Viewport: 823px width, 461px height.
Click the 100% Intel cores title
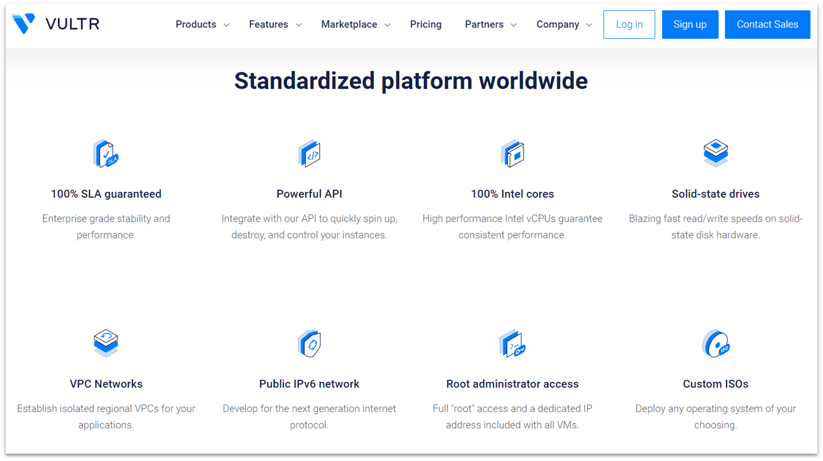(512, 194)
